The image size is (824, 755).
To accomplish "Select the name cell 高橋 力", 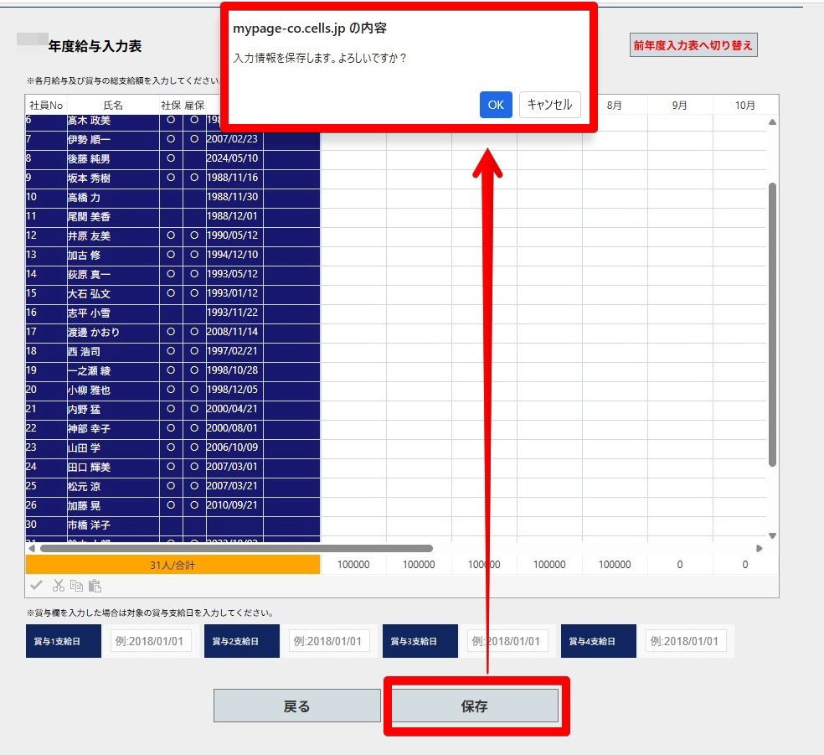I will coord(113,197).
